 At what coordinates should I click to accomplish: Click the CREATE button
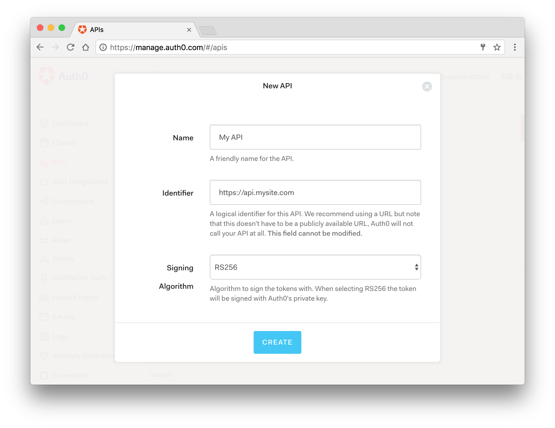pyautogui.click(x=277, y=342)
